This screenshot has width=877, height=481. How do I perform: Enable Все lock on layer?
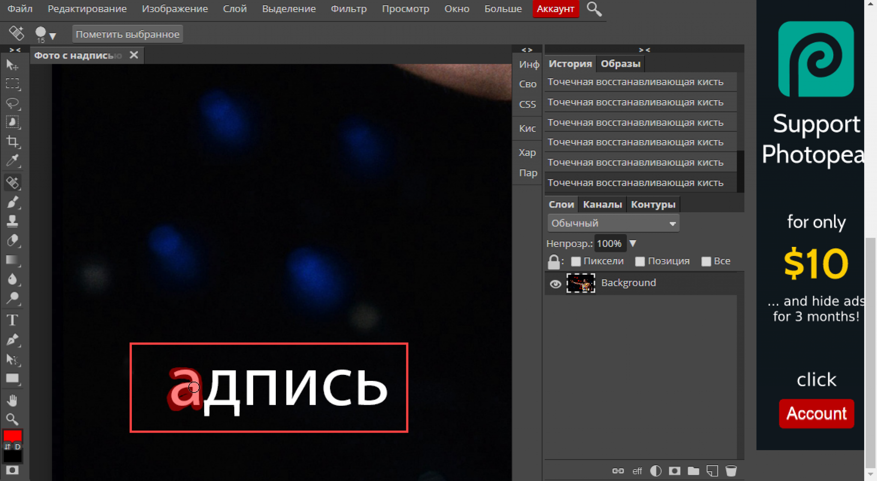pos(707,261)
